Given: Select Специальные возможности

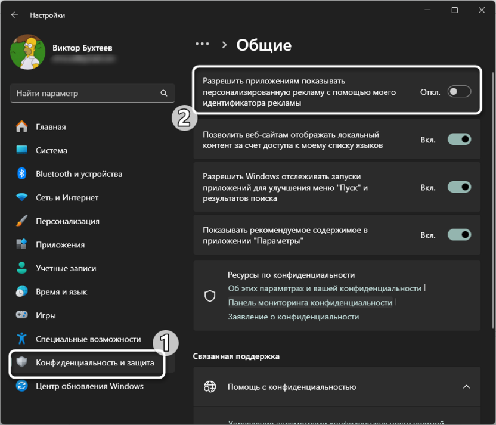Looking at the screenshot, I should click(92, 339).
